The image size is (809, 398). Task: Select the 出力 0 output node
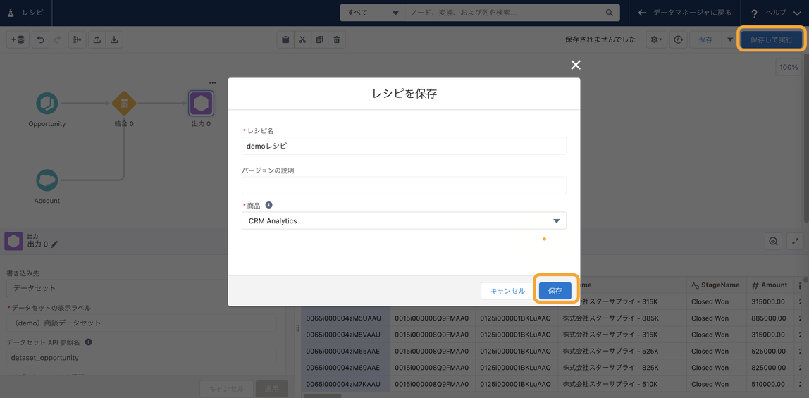(201, 103)
